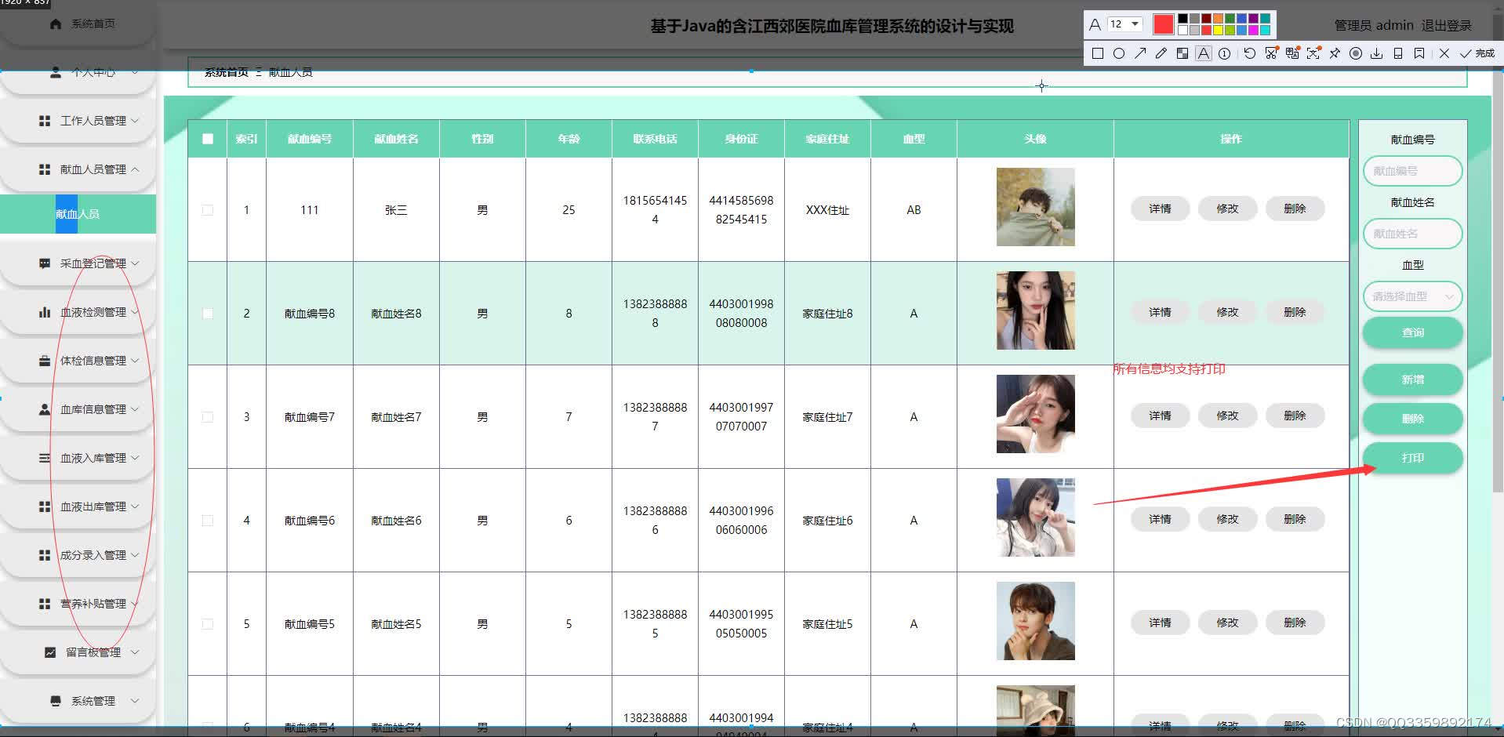Click the 退出登录 logout link
Viewport: 1504px width, 737px height.
[1447, 25]
